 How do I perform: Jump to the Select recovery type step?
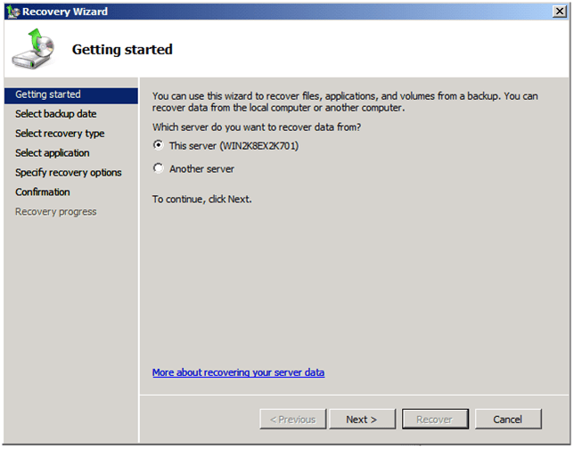point(60,134)
